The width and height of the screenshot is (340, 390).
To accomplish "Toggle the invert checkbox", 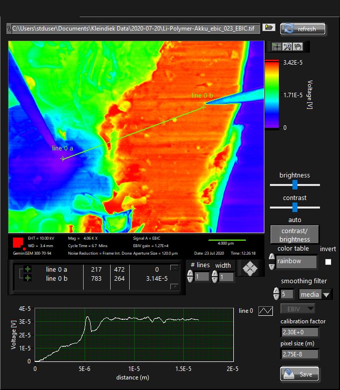I will (328, 262).
